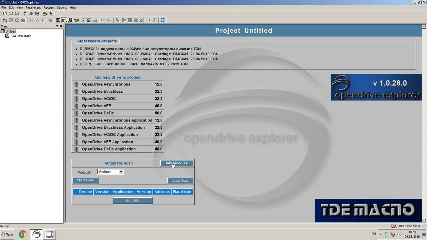
Task: Click the Paste clipboard icon
Action: tap(37, 14)
